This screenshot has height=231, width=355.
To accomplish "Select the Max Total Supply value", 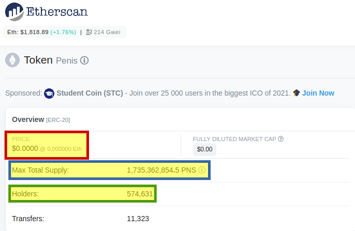I will click(x=161, y=170).
